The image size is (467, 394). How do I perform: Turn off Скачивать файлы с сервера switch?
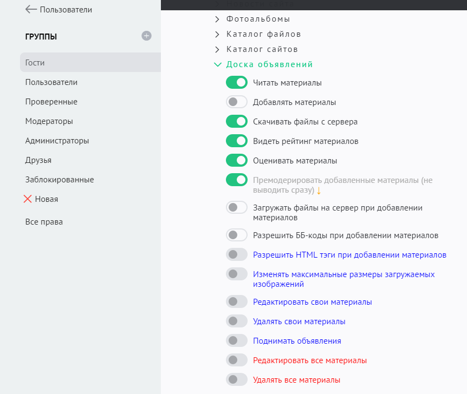[x=236, y=121]
